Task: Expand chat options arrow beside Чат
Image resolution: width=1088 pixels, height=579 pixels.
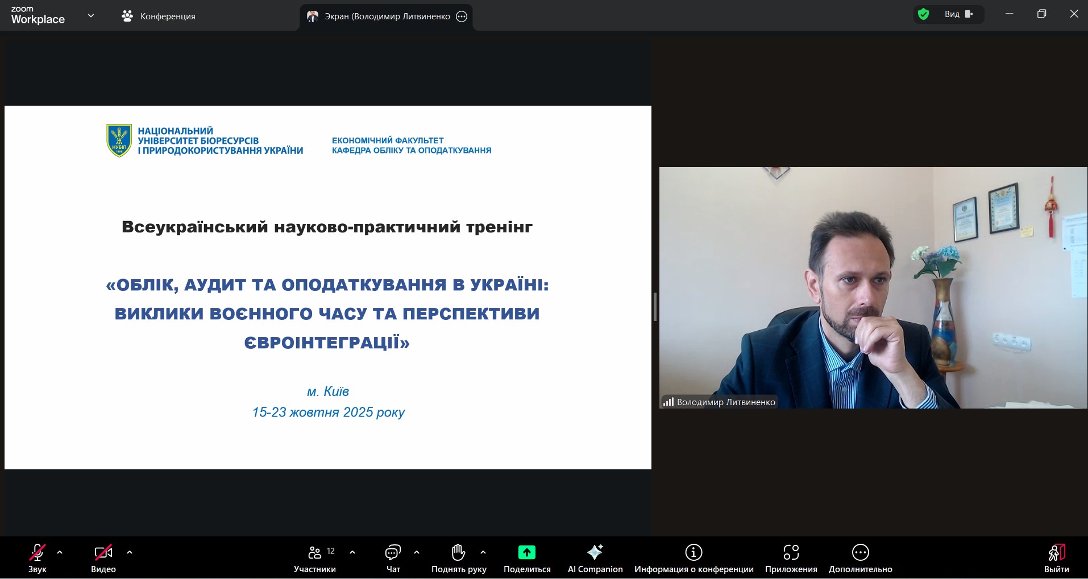Action: tap(417, 552)
